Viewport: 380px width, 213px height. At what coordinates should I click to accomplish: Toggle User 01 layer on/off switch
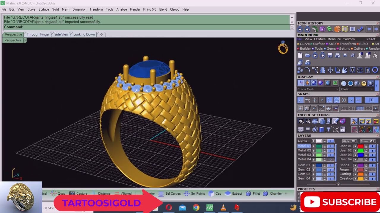(x=372, y=146)
